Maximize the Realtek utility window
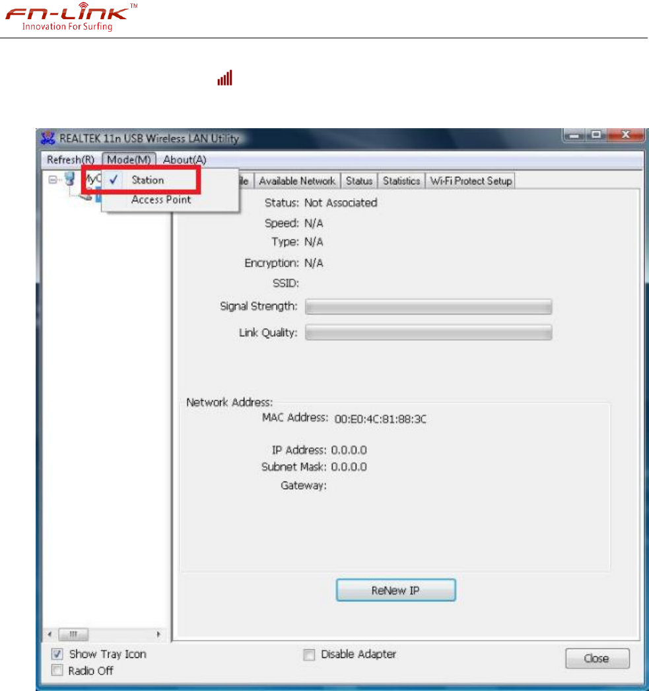The height and width of the screenshot is (691, 649). tap(596, 135)
